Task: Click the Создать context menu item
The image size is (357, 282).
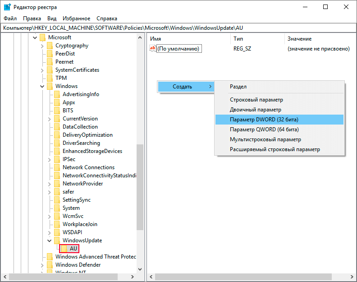Action: click(186, 87)
